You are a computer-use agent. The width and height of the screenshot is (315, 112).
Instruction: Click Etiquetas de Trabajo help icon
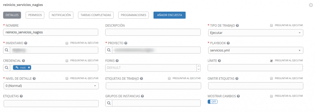click(142, 79)
